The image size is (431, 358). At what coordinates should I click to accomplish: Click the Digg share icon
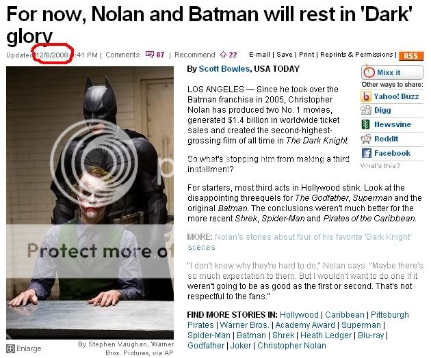pos(366,111)
